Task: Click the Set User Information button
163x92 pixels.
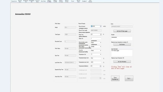Action: click(x=122, y=62)
